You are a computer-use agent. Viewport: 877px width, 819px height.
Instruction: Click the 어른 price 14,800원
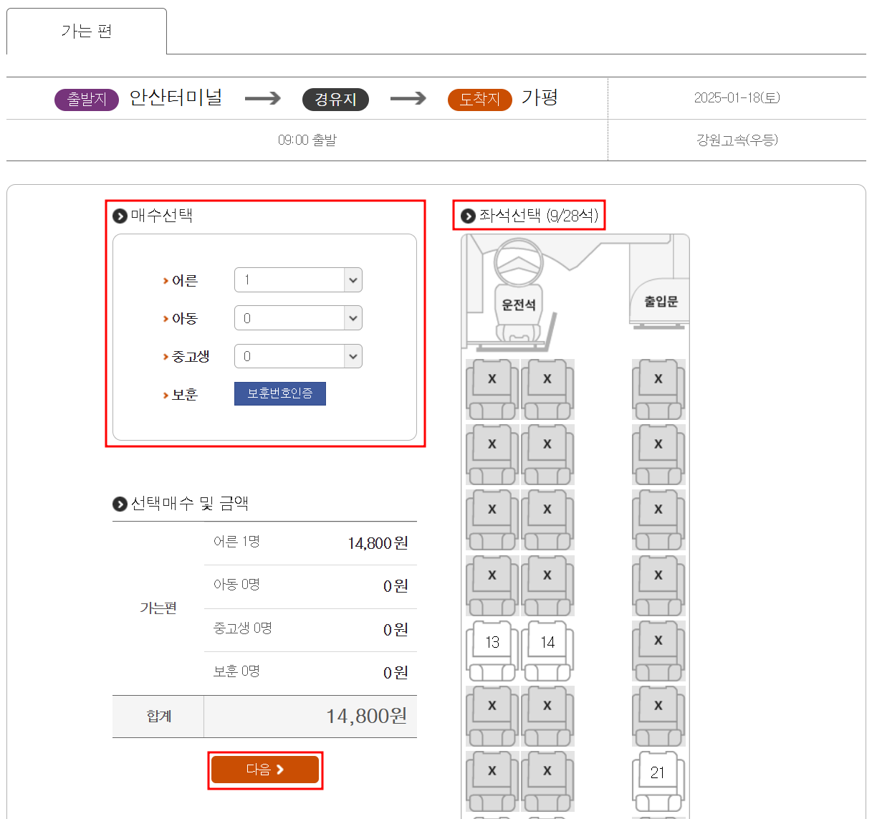point(378,543)
